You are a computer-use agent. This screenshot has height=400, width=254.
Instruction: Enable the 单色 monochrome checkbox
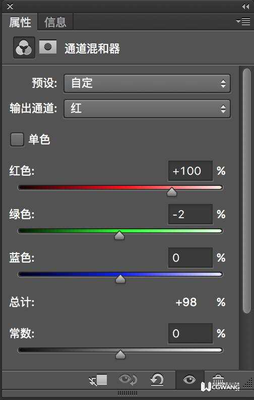click(17, 139)
